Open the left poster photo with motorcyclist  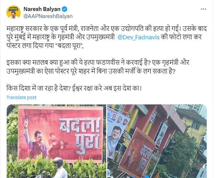(56, 141)
